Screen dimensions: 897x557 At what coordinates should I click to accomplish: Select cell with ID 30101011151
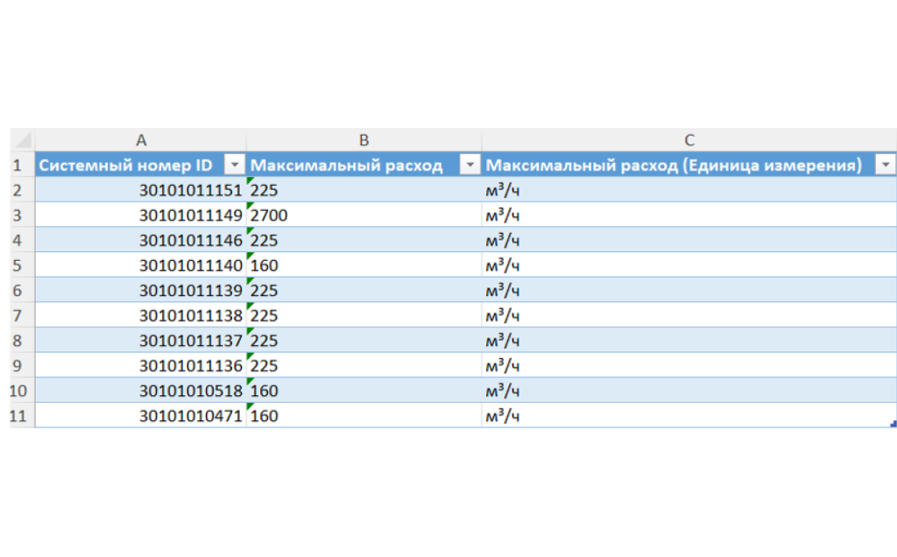(141, 190)
